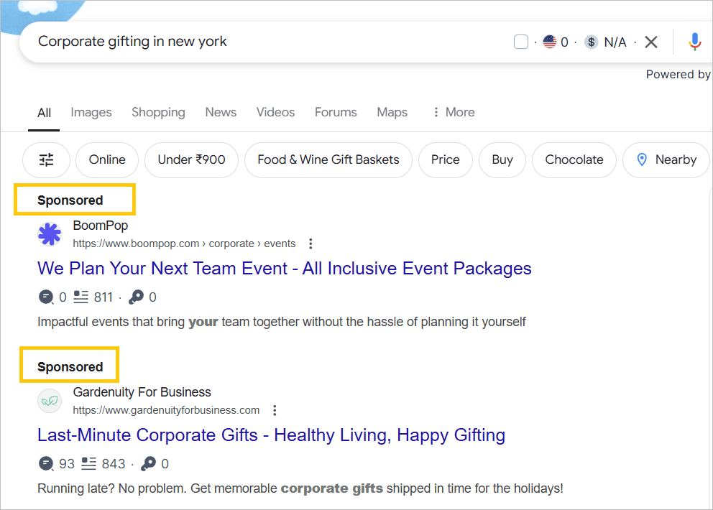Viewport: 713px width, 510px height.
Task: Open the Shopping tab
Action: [158, 112]
